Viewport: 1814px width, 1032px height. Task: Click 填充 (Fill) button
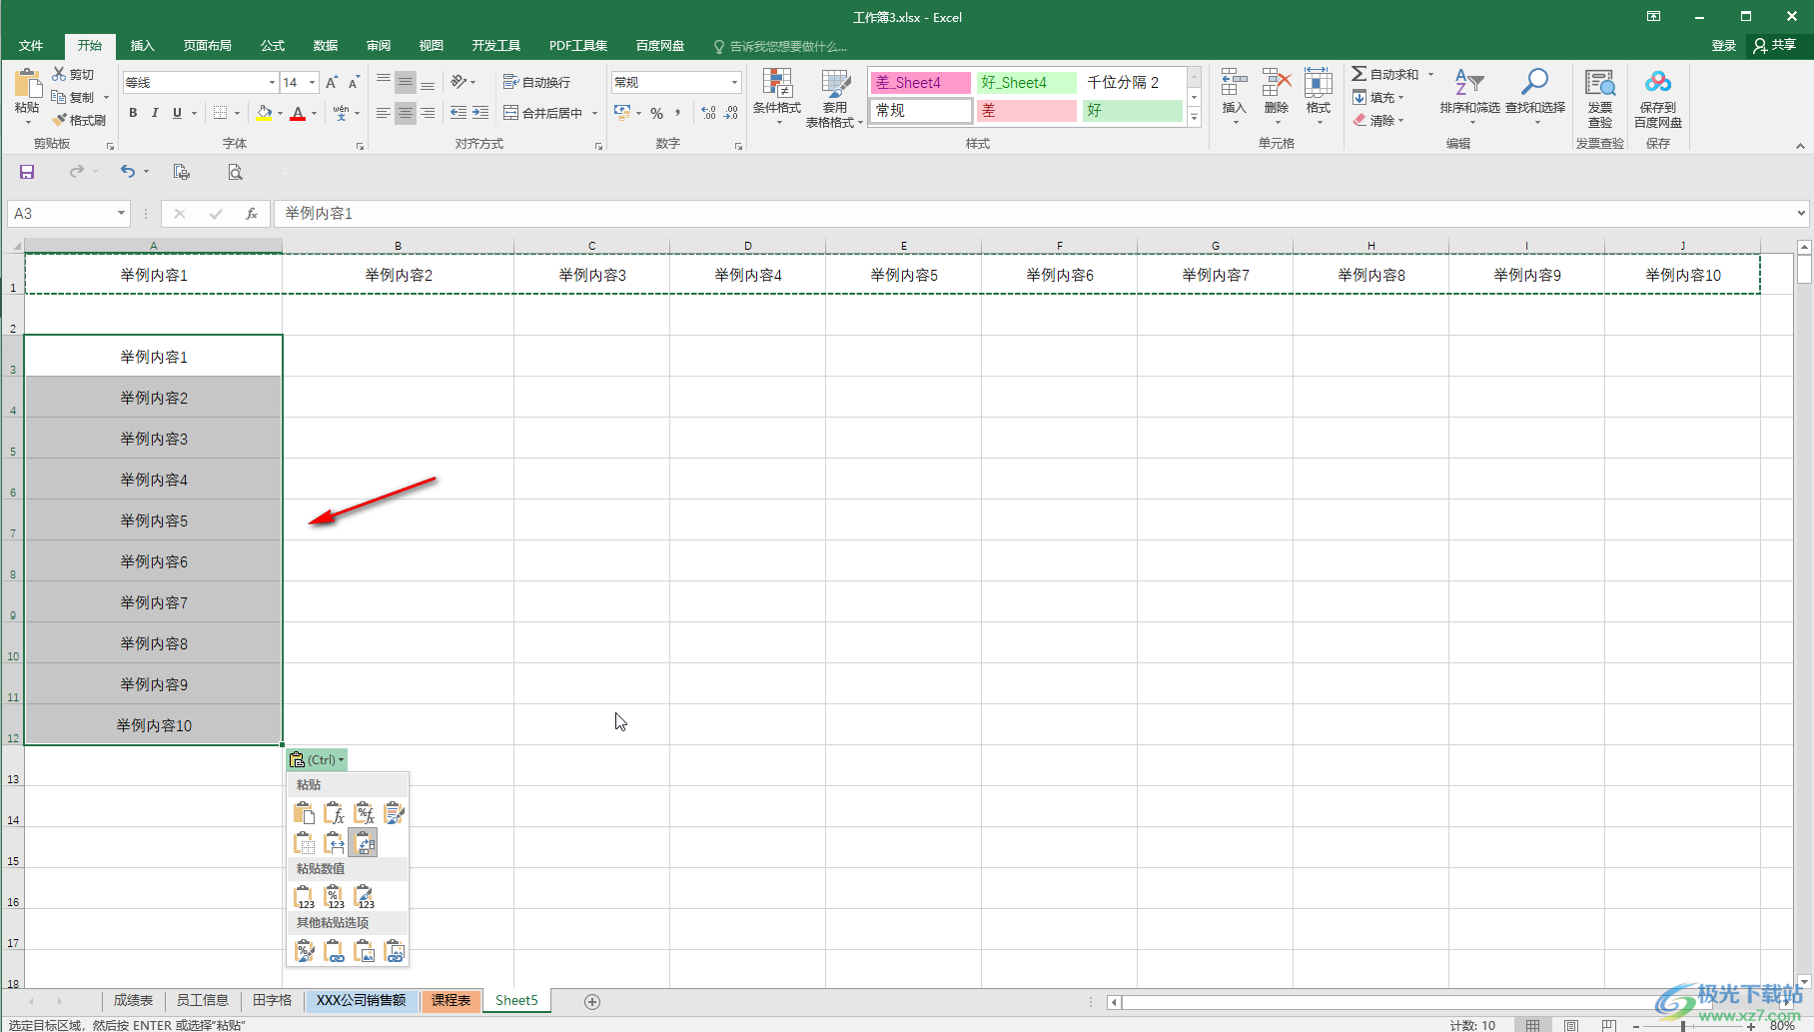[x=1378, y=97]
